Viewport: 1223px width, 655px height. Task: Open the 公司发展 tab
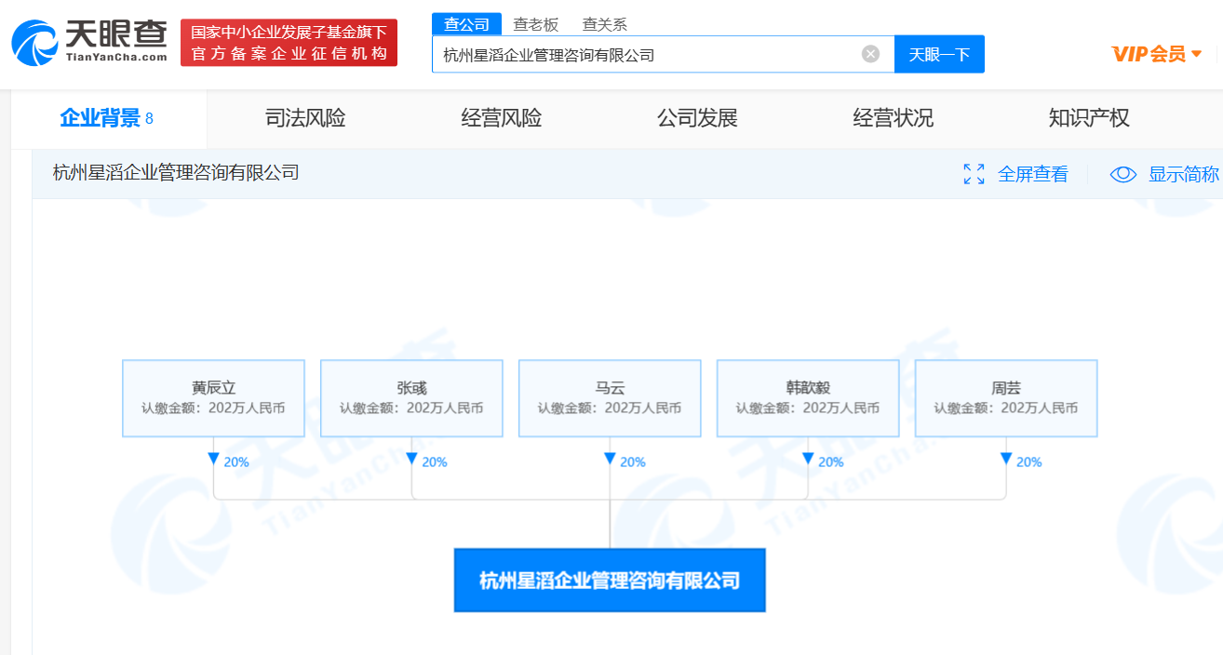[x=697, y=118]
